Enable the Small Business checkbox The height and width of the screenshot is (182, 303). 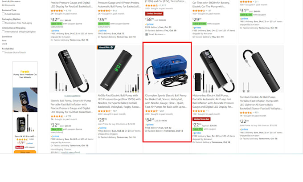(3, 14)
